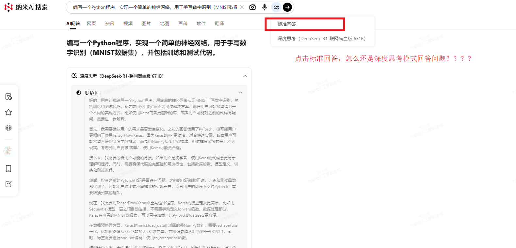Click the 纳米AI搜索 logo
This screenshot has width=516, height=248.
click(26, 7)
